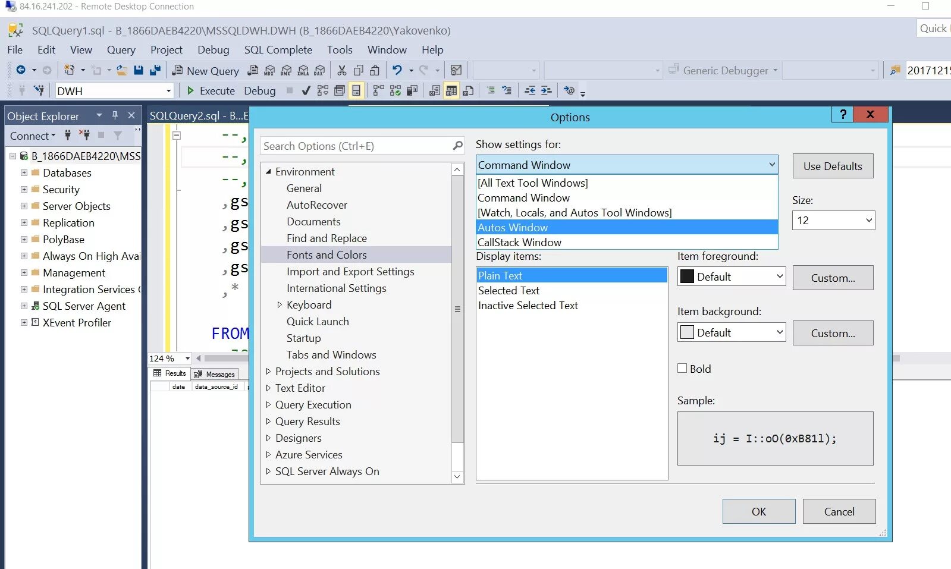The image size is (951, 569).
Task: Click the MDX query icon
Action: [269, 70]
